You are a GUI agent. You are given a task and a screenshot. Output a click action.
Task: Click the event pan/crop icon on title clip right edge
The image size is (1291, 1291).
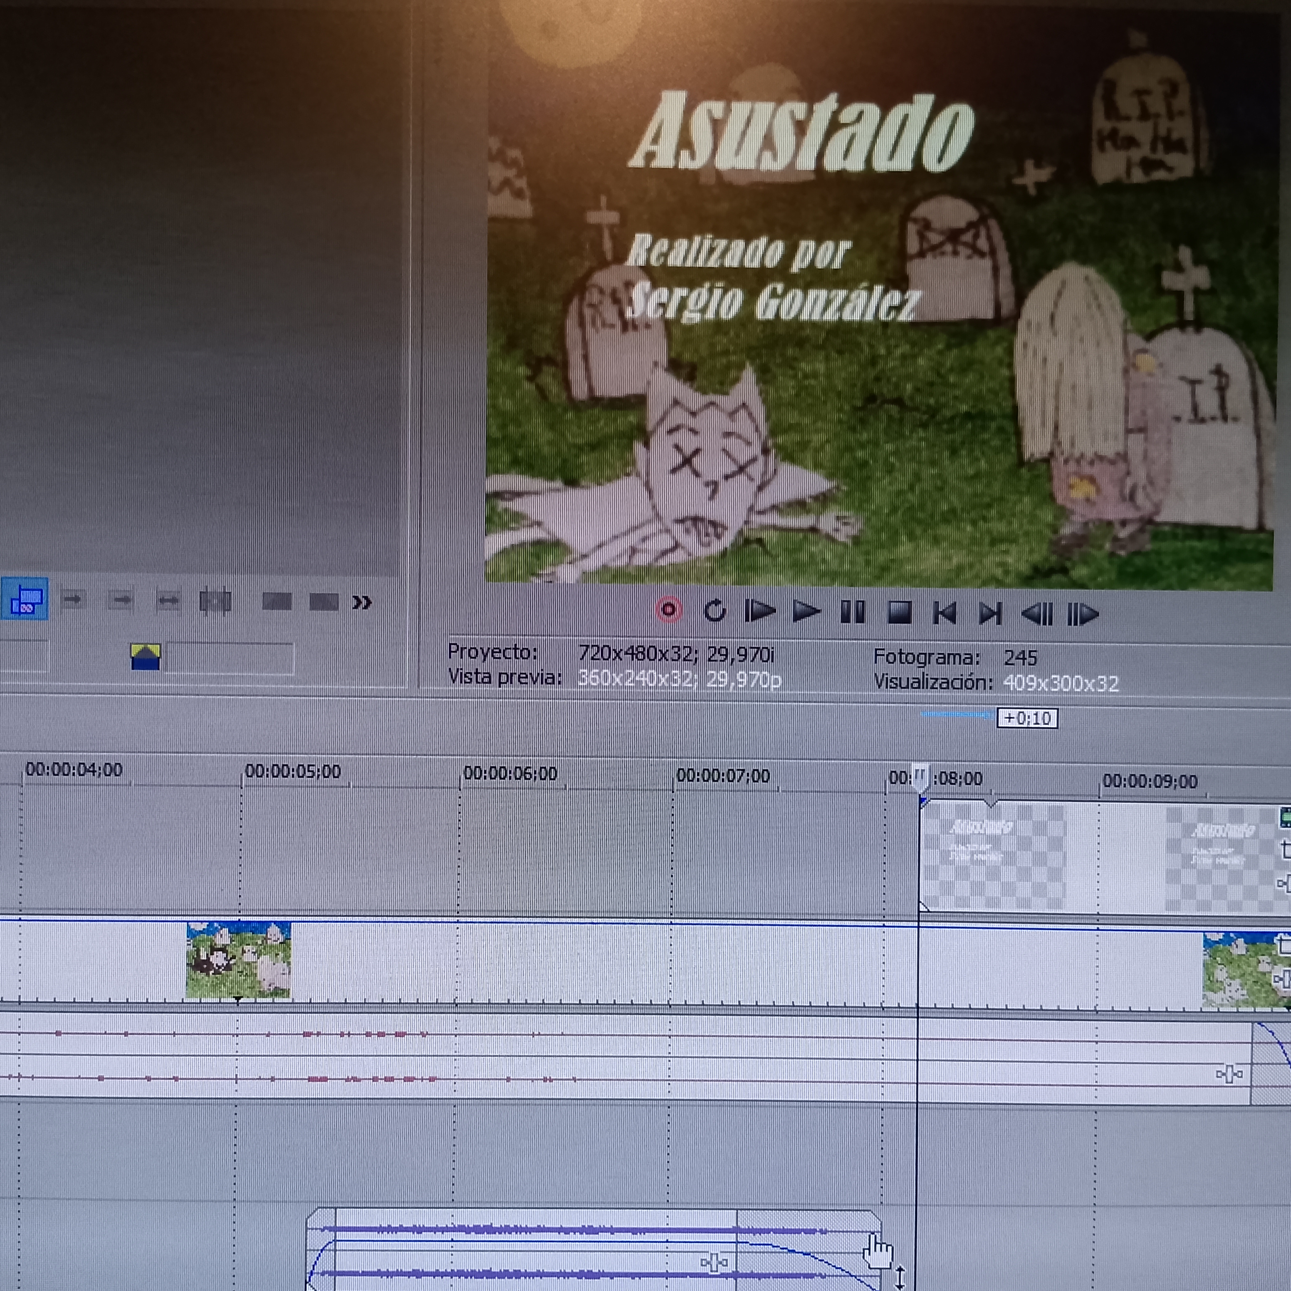[1285, 849]
